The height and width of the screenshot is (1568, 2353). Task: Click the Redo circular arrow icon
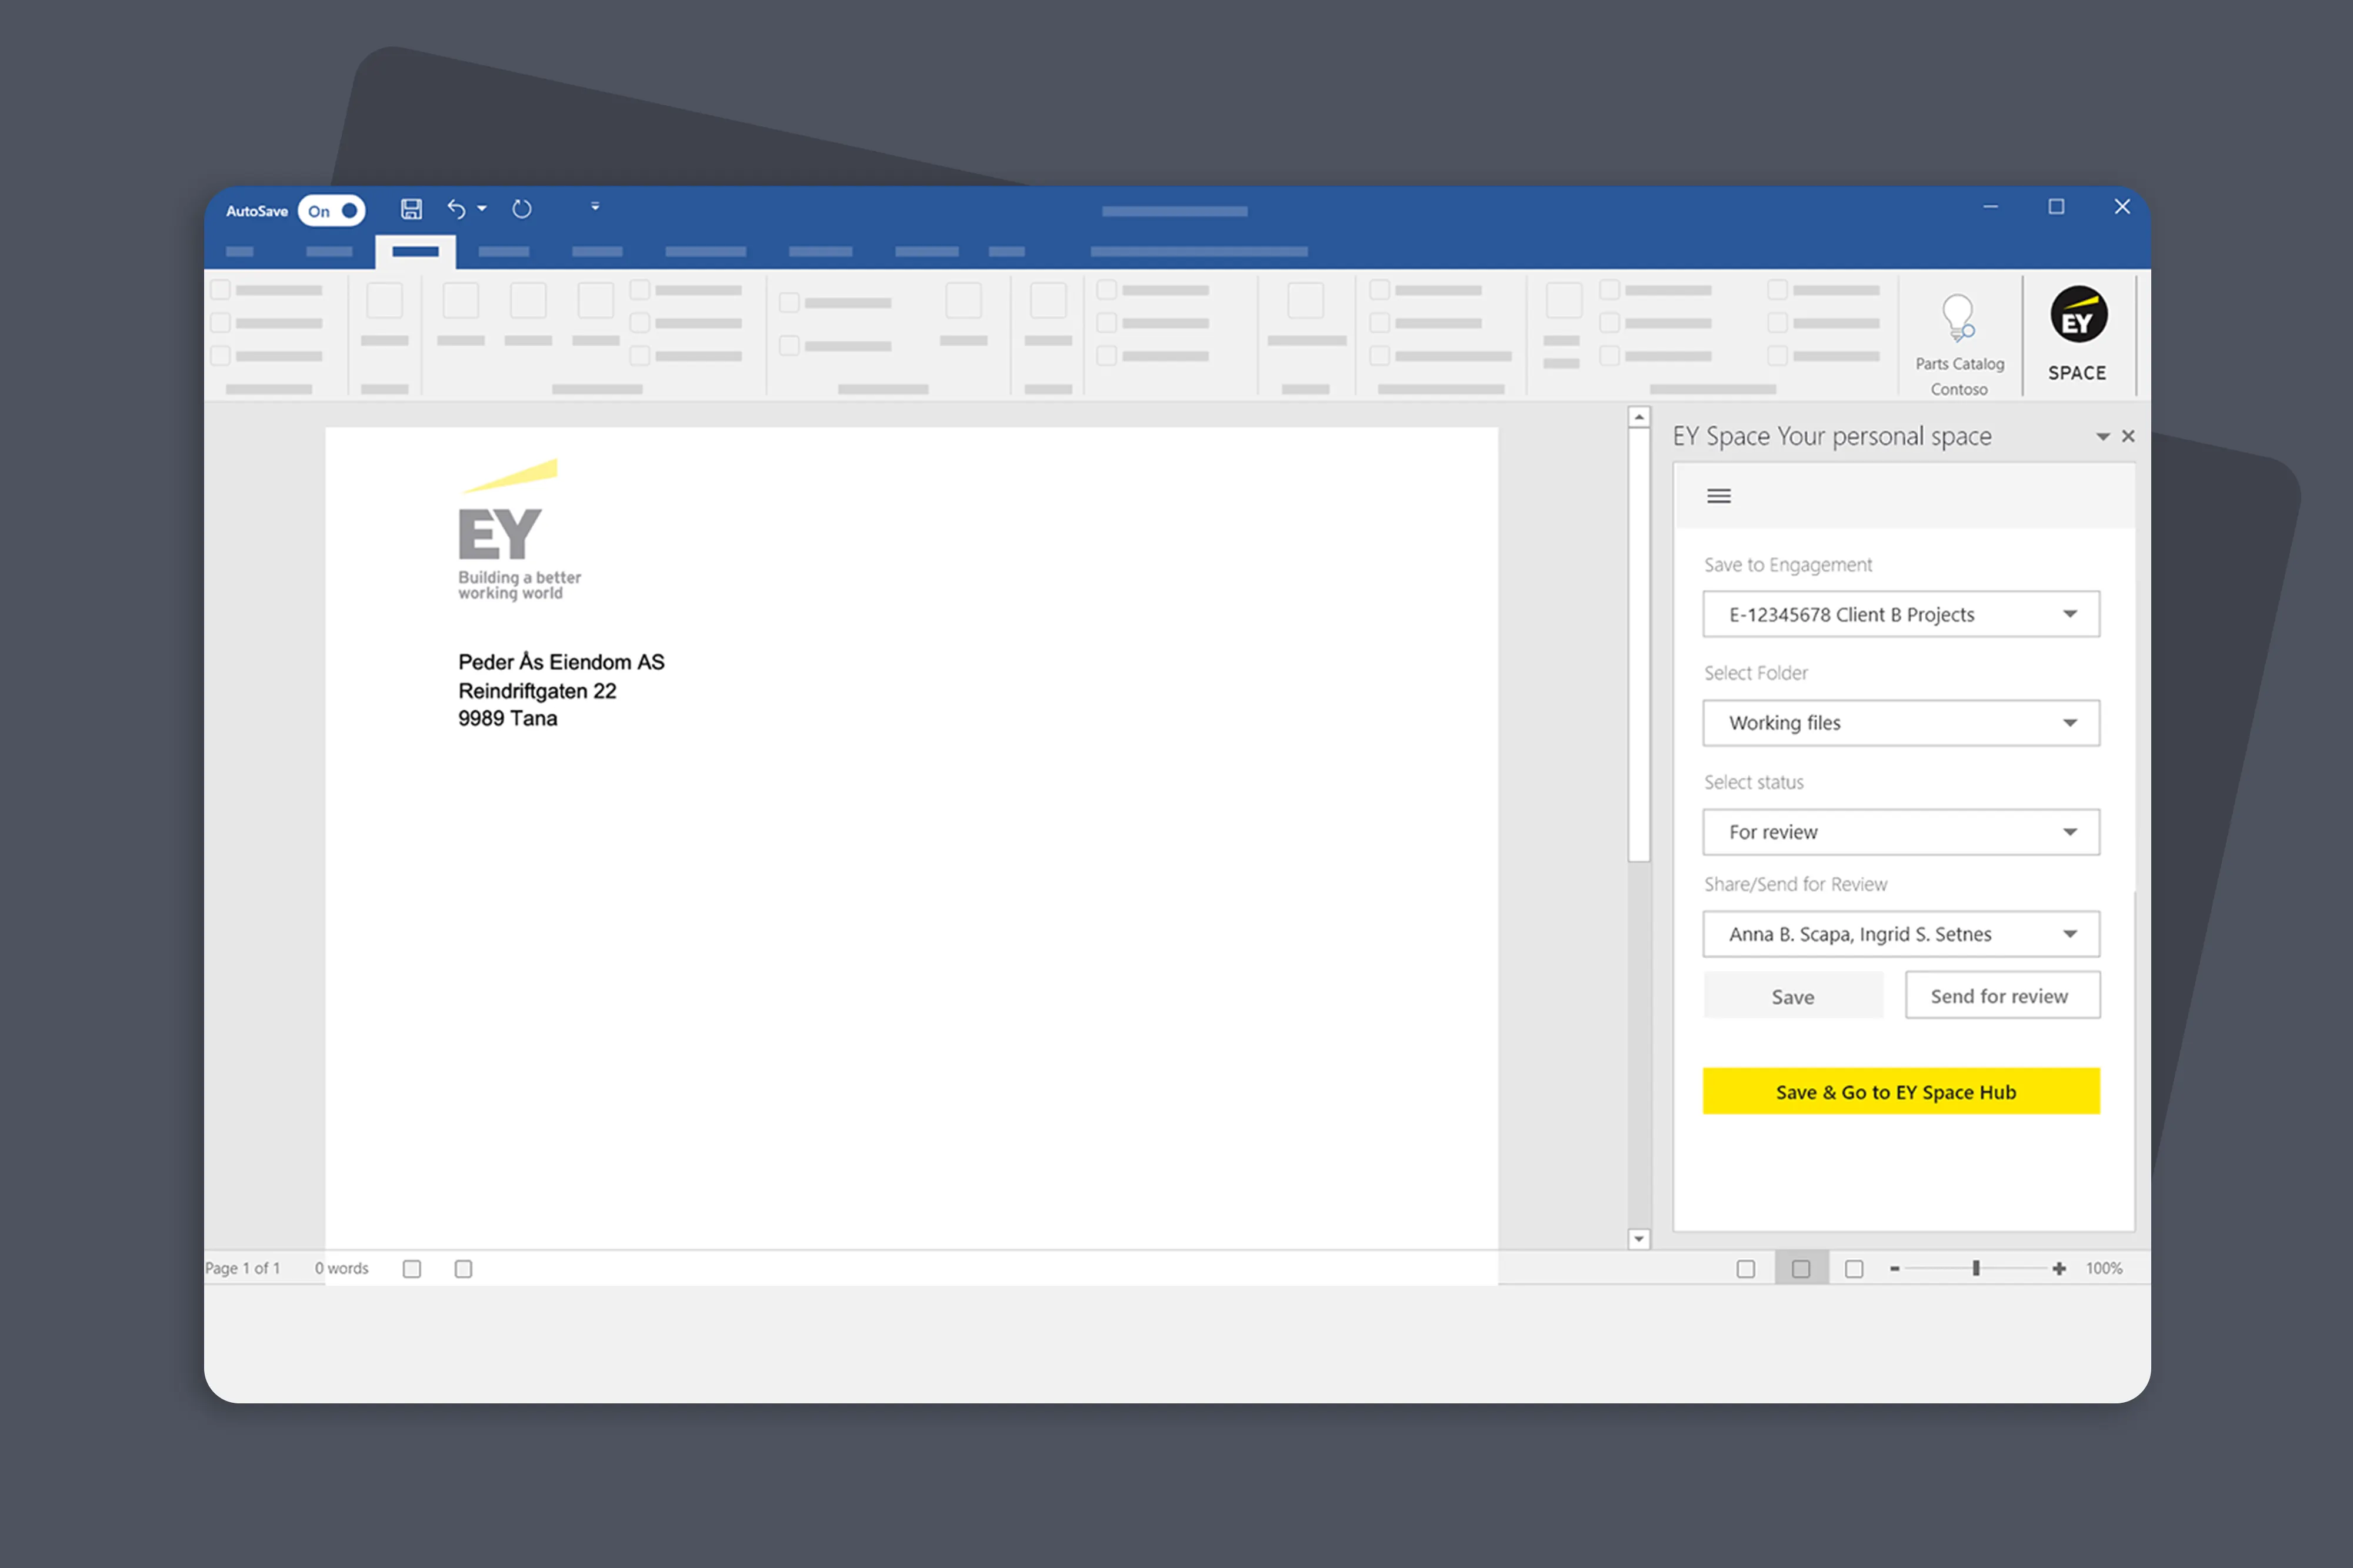click(521, 209)
